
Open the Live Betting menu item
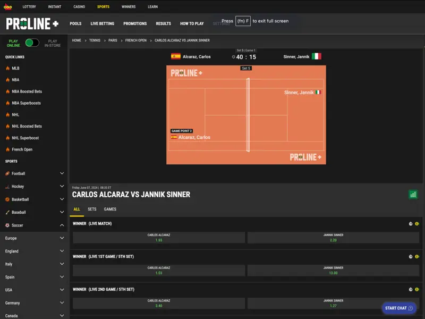(103, 23)
